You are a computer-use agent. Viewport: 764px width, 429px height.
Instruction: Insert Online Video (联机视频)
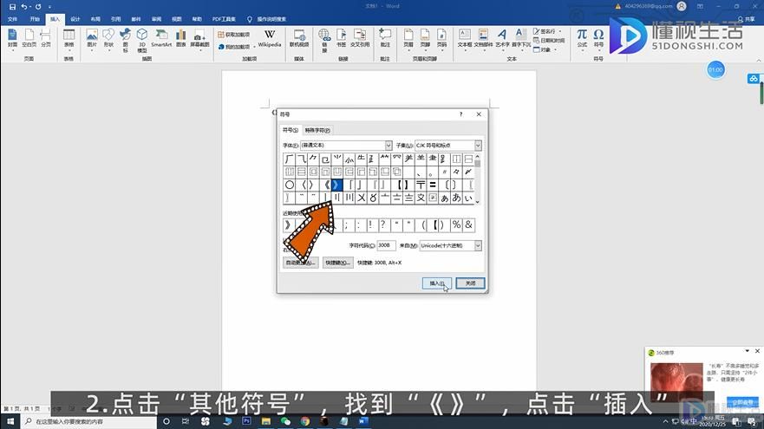pos(299,38)
